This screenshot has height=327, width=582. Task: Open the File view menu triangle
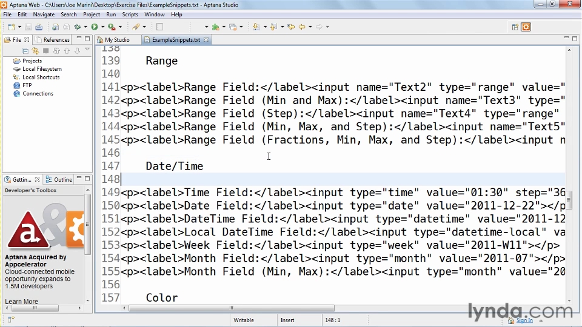87,49
